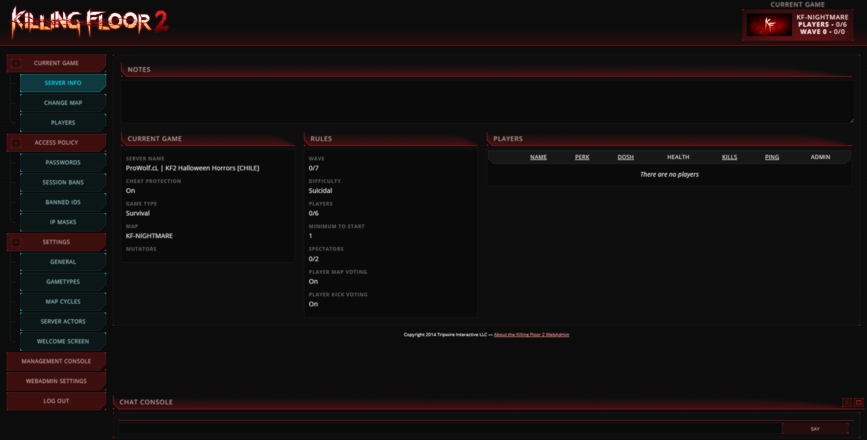The height and width of the screenshot is (440, 867).
Task: Go to Change Map page
Action: tap(63, 103)
